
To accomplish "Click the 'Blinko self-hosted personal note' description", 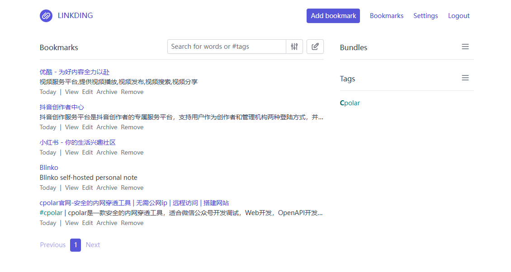I will (x=88, y=178).
